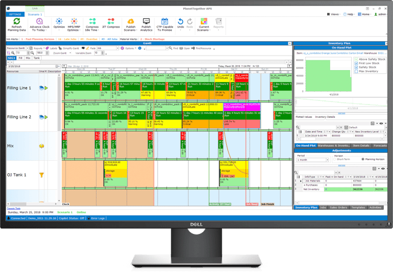The height and width of the screenshot is (272, 393).
Task: Expand Purchases row
Action: click(x=304, y=185)
